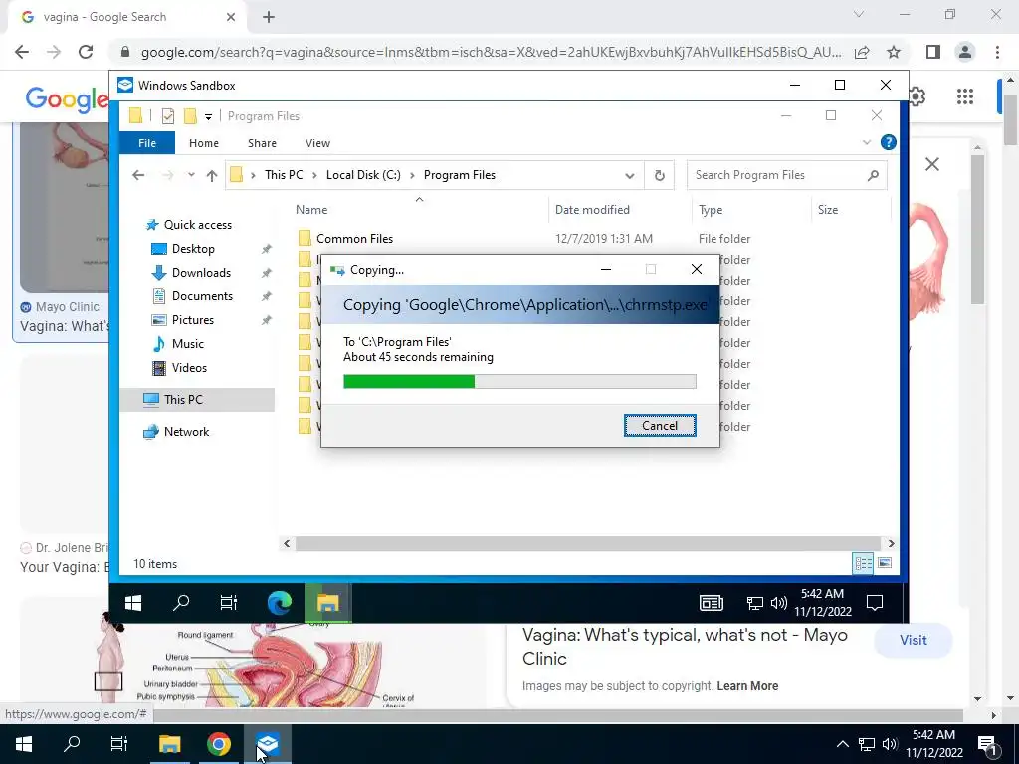Viewport: 1019px width, 764px height.
Task: Open Chrome tab search chevron
Action: point(859,14)
